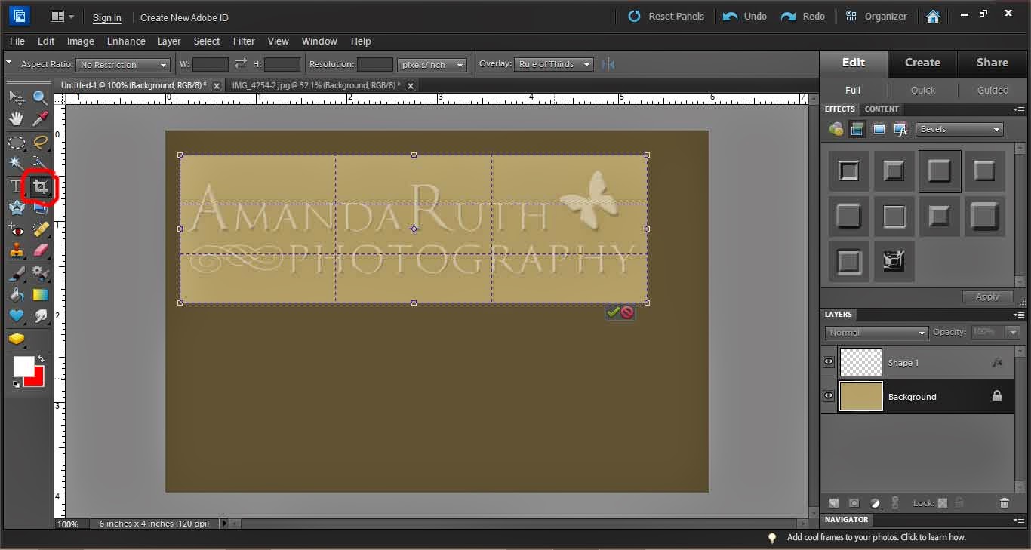The image size is (1031, 550).
Task: Pick the Hand tool
Action: tap(17, 118)
